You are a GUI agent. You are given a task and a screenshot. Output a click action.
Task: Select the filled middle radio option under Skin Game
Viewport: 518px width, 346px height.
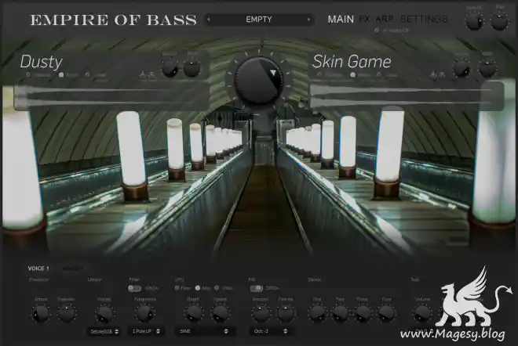coord(352,75)
